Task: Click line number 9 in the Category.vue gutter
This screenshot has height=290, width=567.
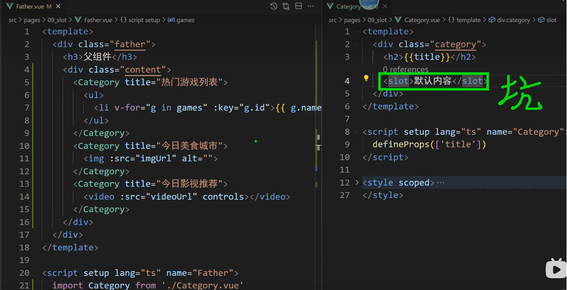Action: click(x=347, y=145)
